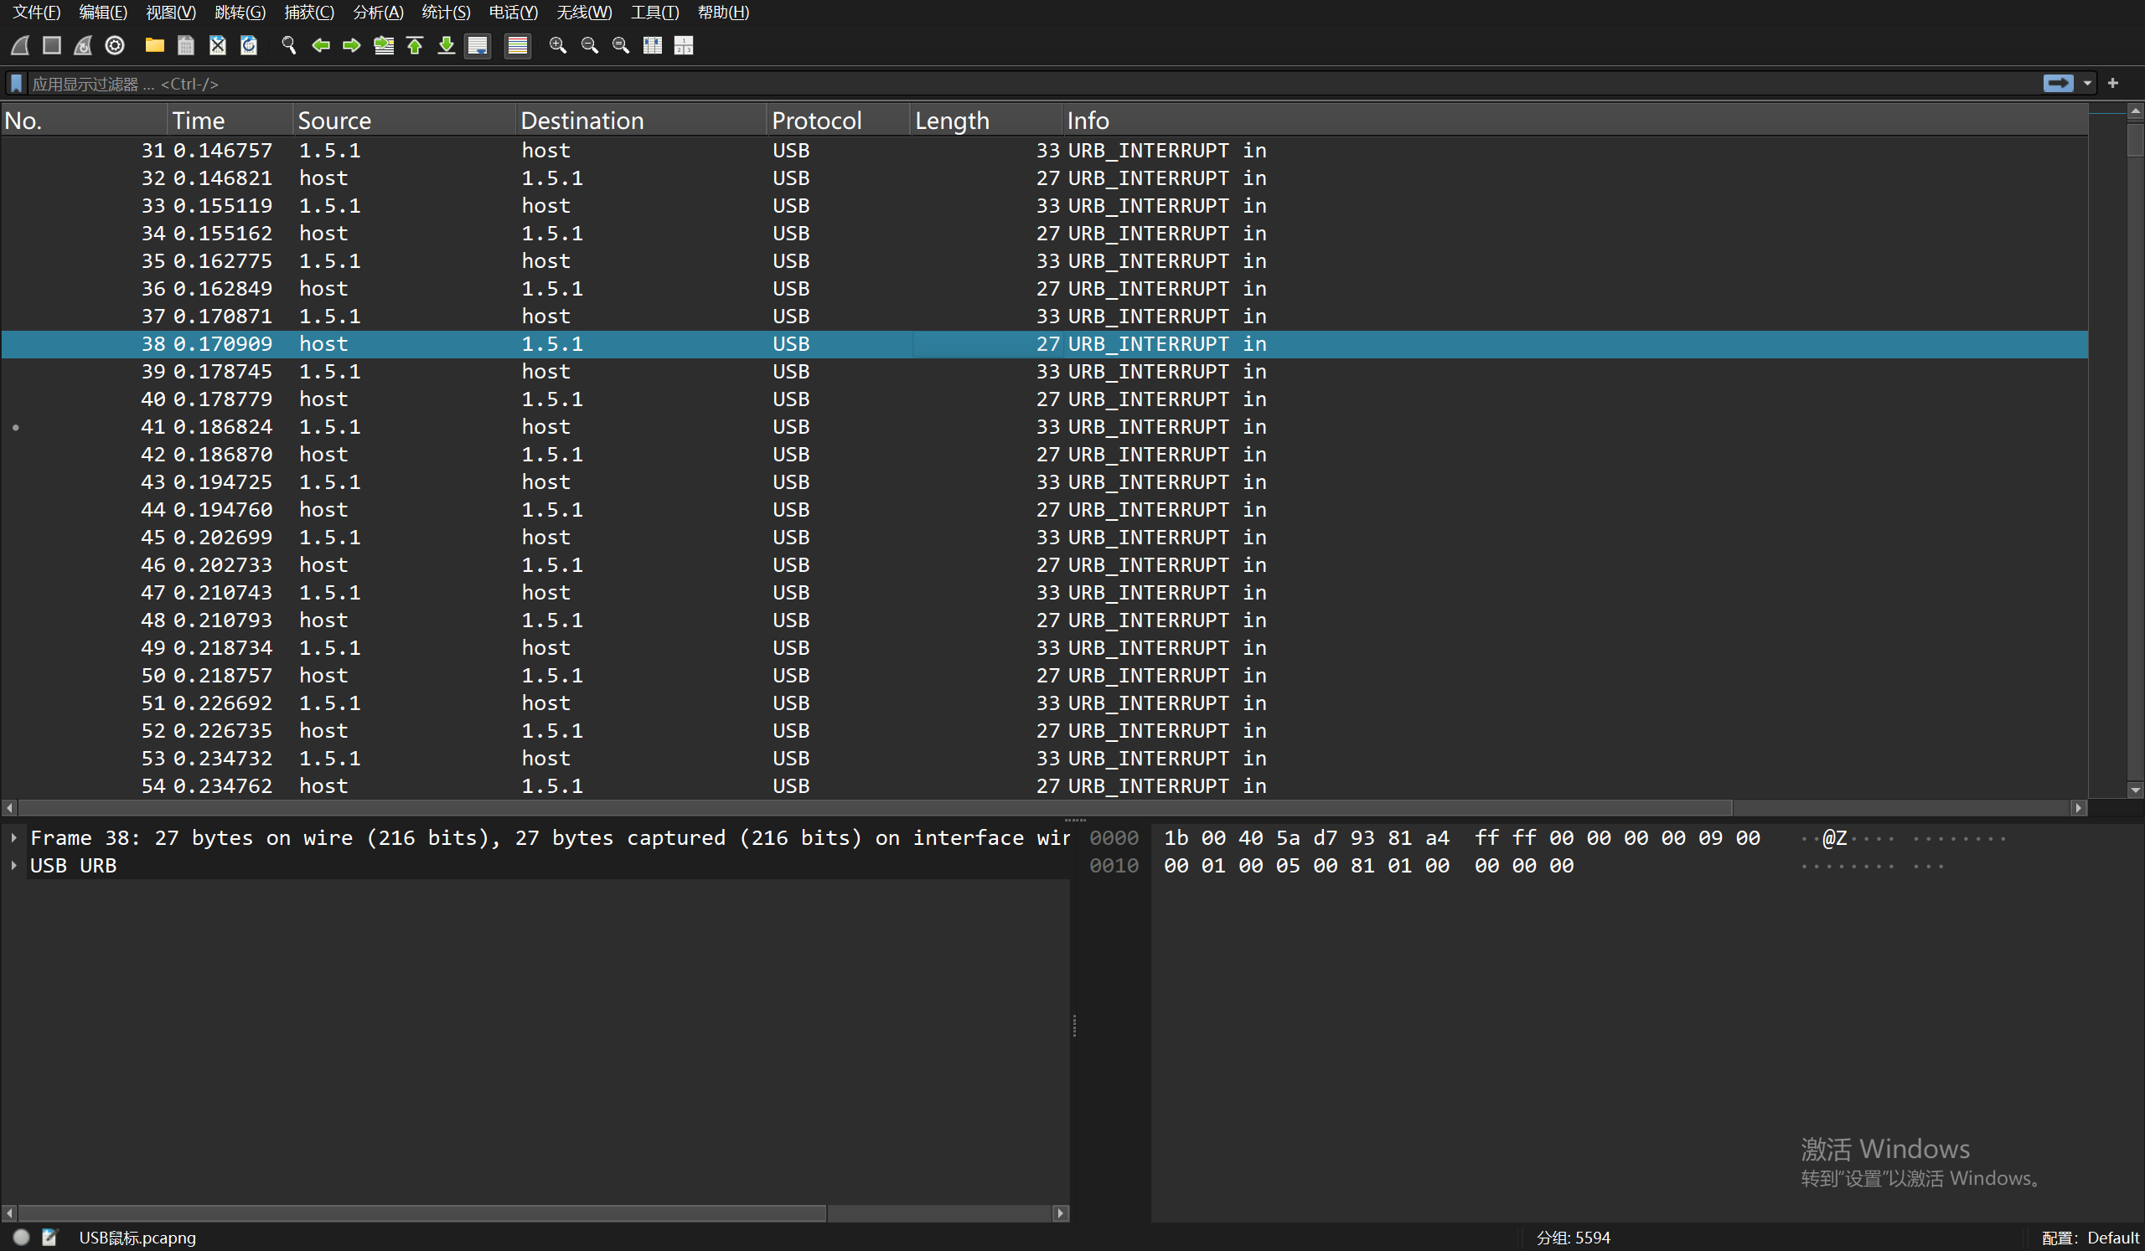Expand the Frame 38 tree item

click(13, 837)
